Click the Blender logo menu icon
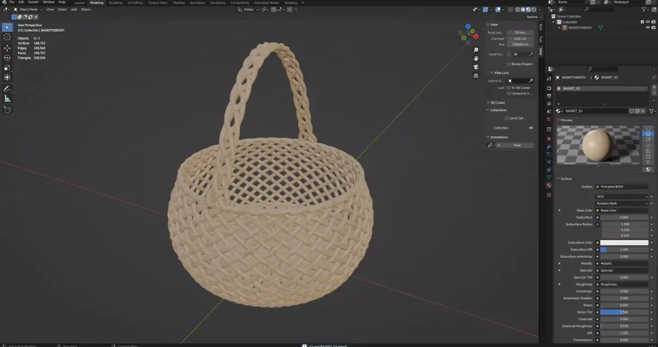The image size is (658, 347). point(4,2)
